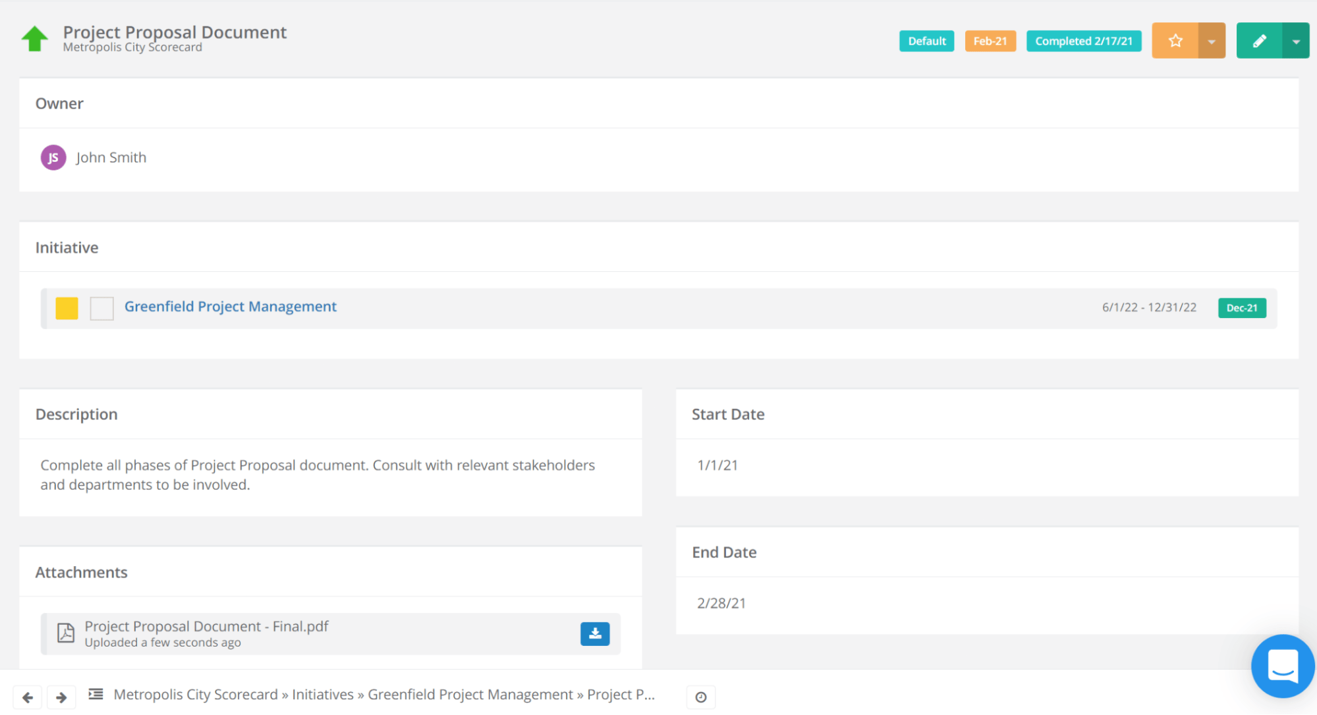Open the breadcrumb list menu icon
This screenshot has height=715, width=1317.
96,694
